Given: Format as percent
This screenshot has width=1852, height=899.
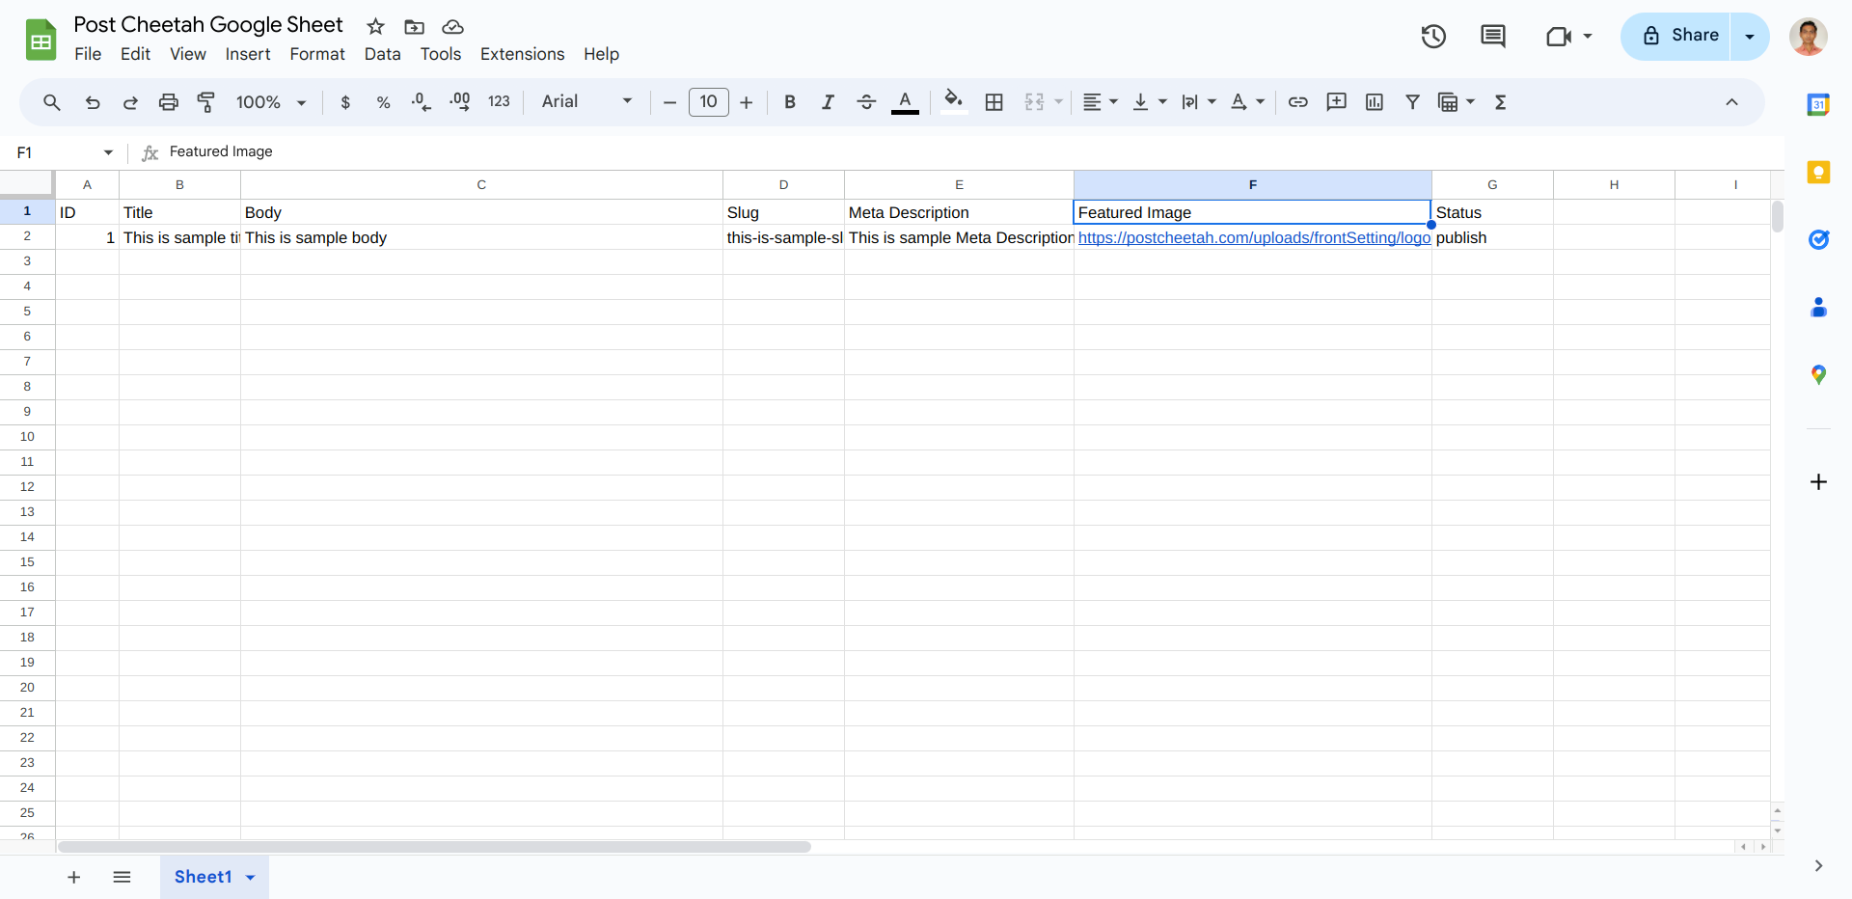Looking at the screenshot, I should (383, 102).
